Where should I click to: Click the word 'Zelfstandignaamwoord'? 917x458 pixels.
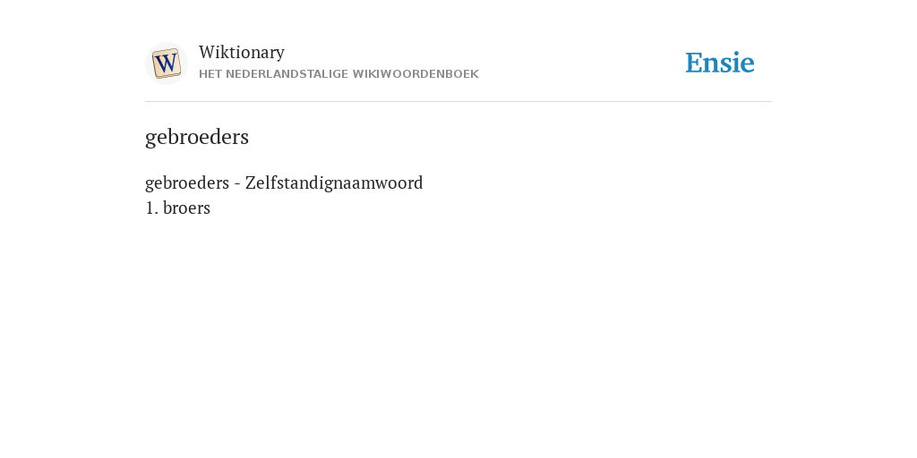334,182
